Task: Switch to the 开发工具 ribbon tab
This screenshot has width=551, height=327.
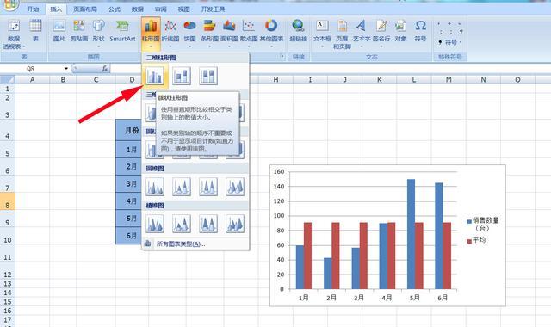Action: tap(213, 9)
